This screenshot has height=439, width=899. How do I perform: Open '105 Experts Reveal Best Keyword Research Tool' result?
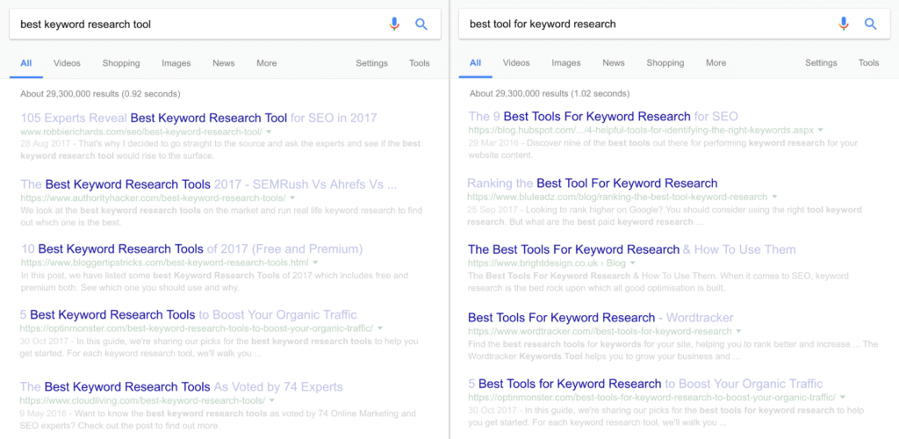coord(198,118)
